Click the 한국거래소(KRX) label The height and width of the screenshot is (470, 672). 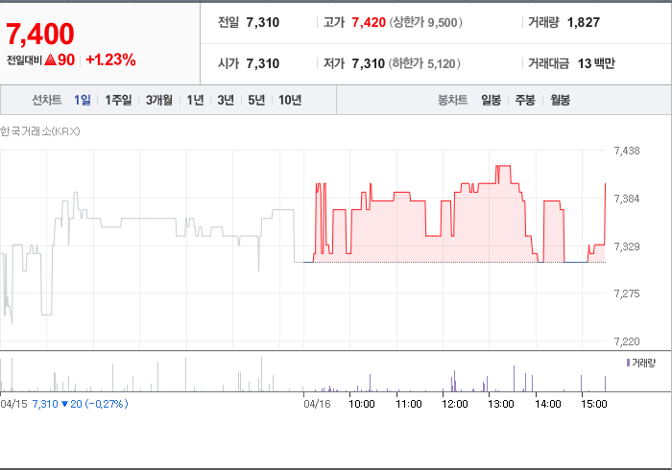pyautogui.click(x=40, y=131)
